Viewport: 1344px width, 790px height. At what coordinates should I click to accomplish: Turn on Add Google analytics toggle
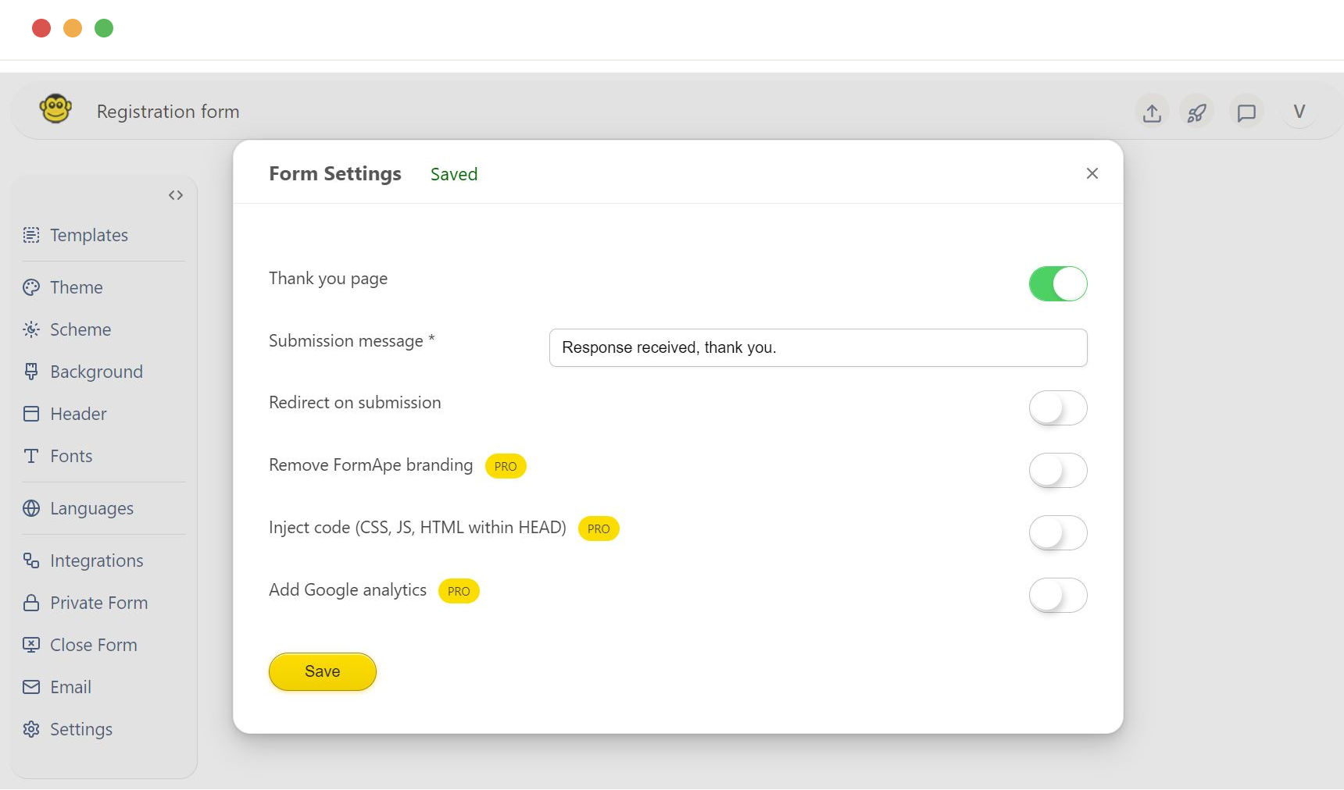pos(1058,595)
